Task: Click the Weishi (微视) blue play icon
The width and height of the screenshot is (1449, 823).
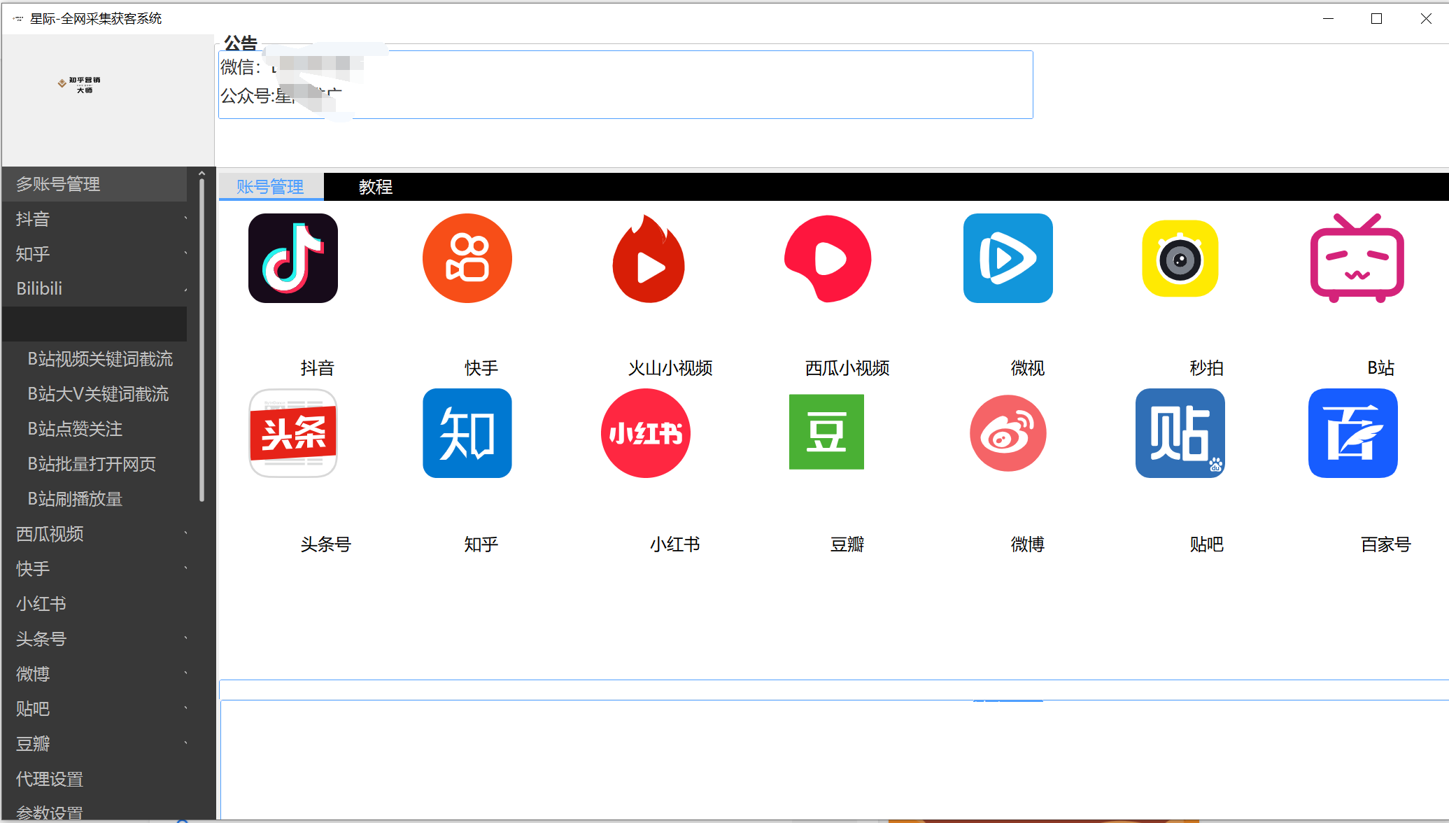Action: click(1008, 258)
